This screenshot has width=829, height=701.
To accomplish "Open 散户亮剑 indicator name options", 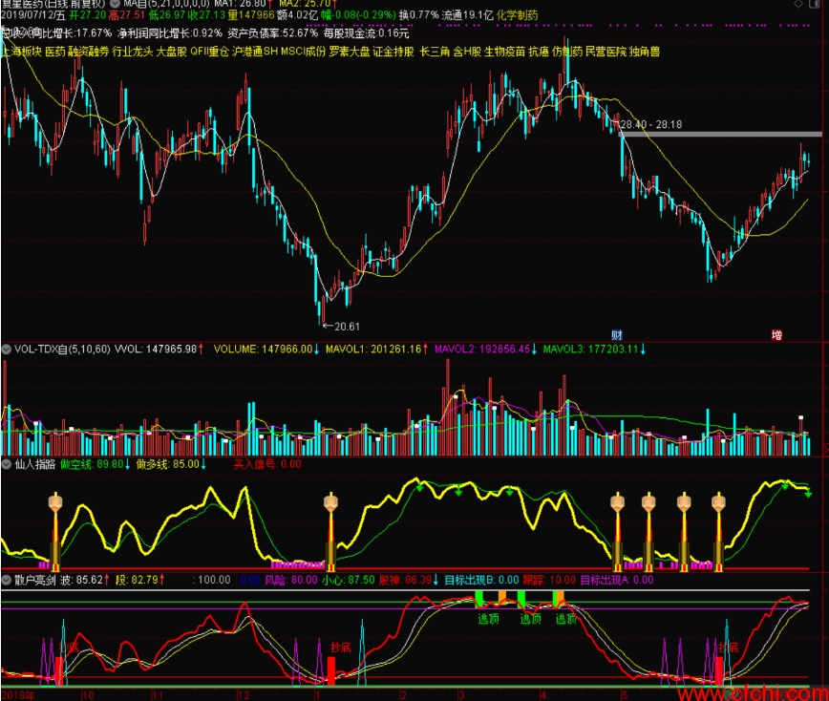I will (x=35, y=580).
